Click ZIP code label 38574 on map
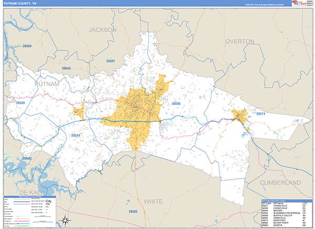The height and width of the screenshot is (229, 315). click(260, 114)
